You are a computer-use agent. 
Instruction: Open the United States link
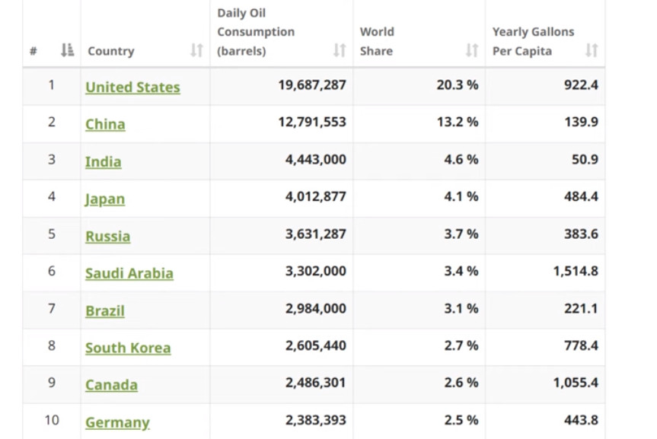[x=132, y=87]
